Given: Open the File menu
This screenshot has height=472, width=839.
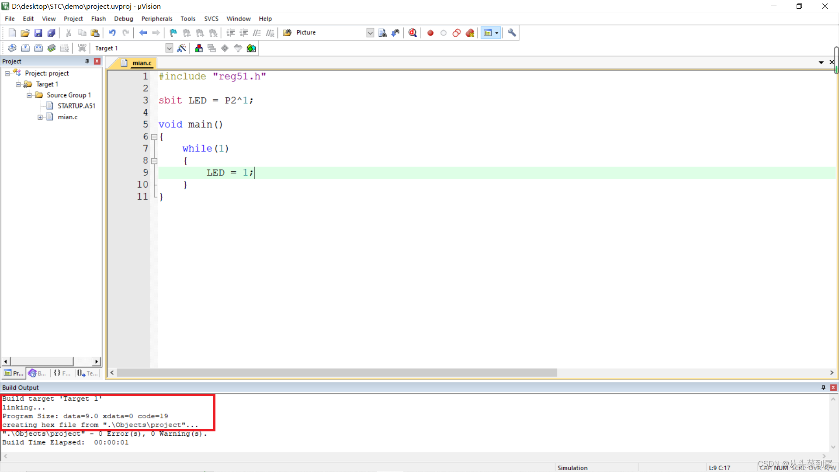Looking at the screenshot, I should click(x=10, y=19).
